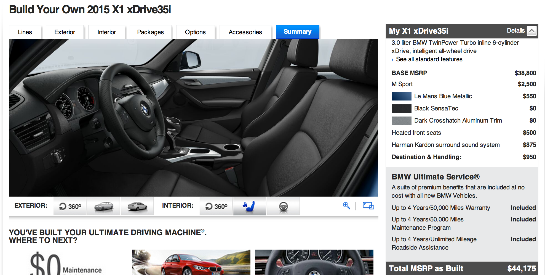Viewport: 545px width, 275px height.
Task: Click Total MSRP as Built label
Action: pyautogui.click(x=426, y=268)
